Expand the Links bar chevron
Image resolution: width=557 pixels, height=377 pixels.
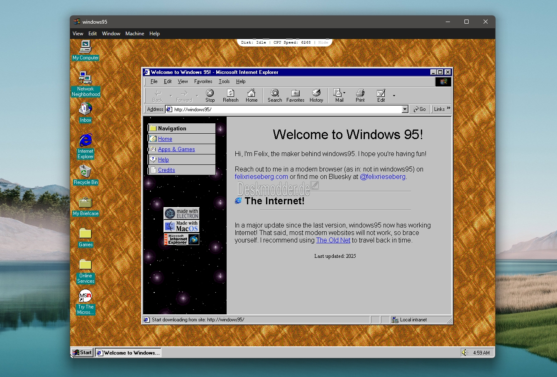click(448, 108)
